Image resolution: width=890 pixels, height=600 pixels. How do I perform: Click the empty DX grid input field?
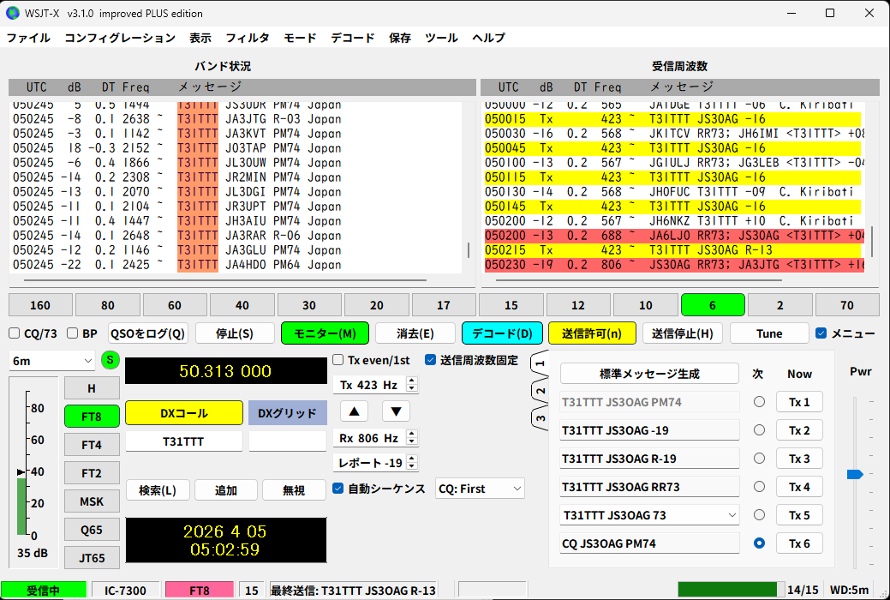coord(288,441)
